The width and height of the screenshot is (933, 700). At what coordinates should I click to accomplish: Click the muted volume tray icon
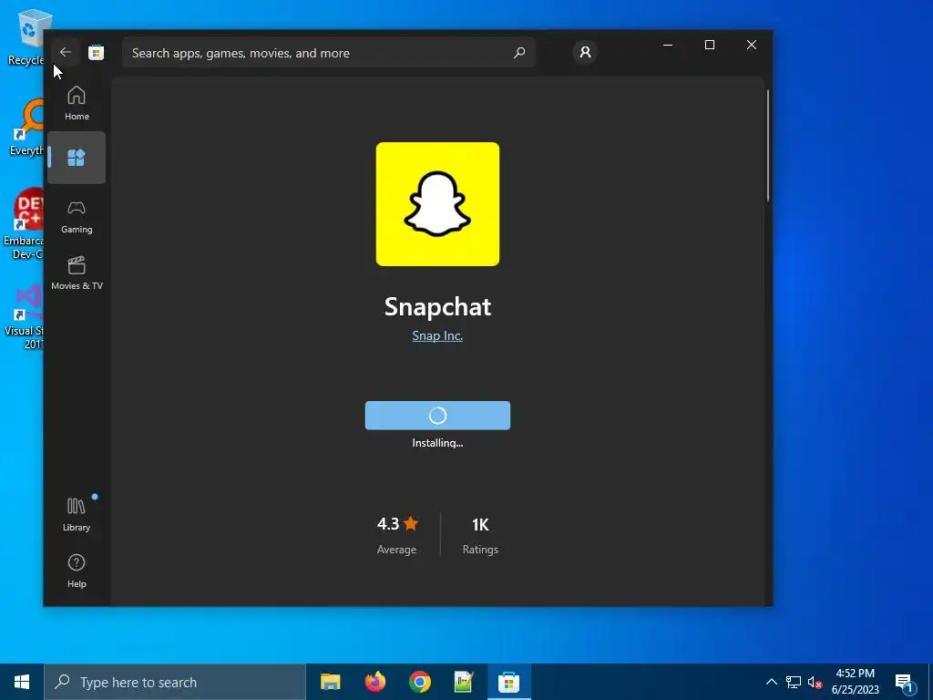815,682
